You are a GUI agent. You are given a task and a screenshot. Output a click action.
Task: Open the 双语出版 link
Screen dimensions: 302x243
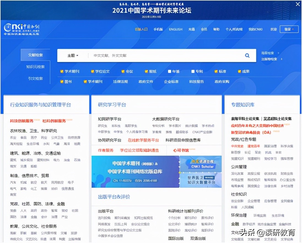[x=198, y=238]
